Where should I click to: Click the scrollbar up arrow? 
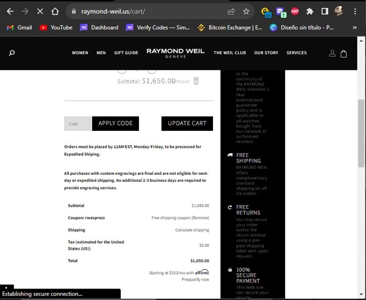361,41
